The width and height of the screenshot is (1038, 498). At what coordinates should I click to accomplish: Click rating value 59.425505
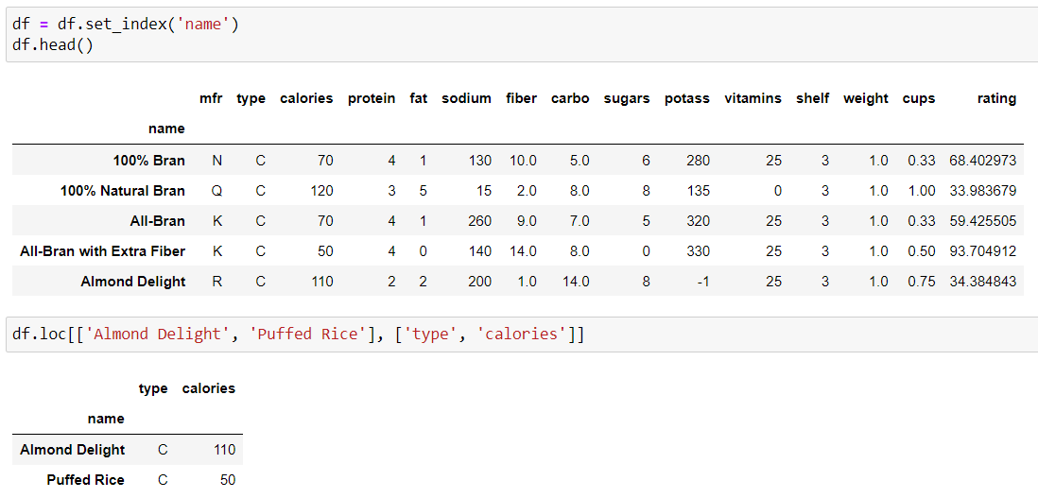[x=981, y=221]
